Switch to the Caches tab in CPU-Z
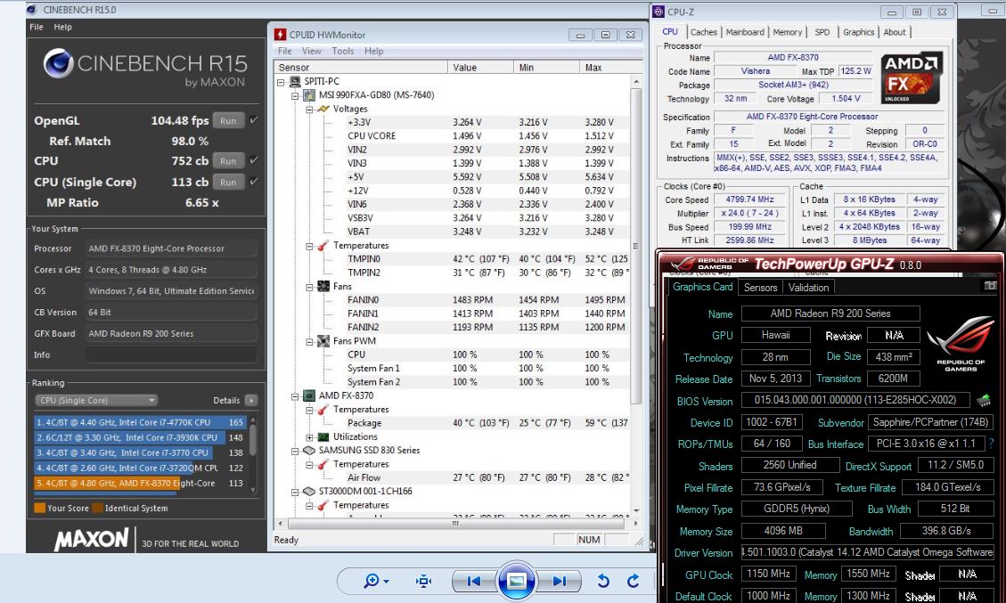 pyautogui.click(x=704, y=32)
